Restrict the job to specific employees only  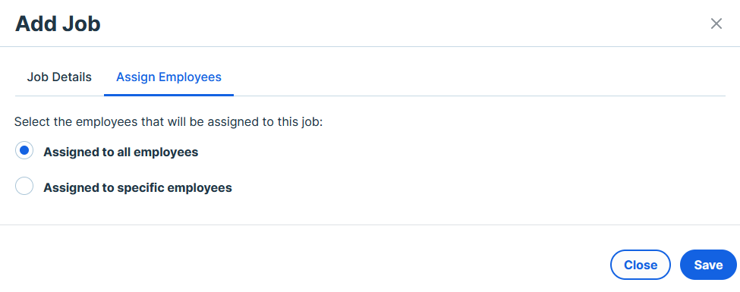pos(24,186)
